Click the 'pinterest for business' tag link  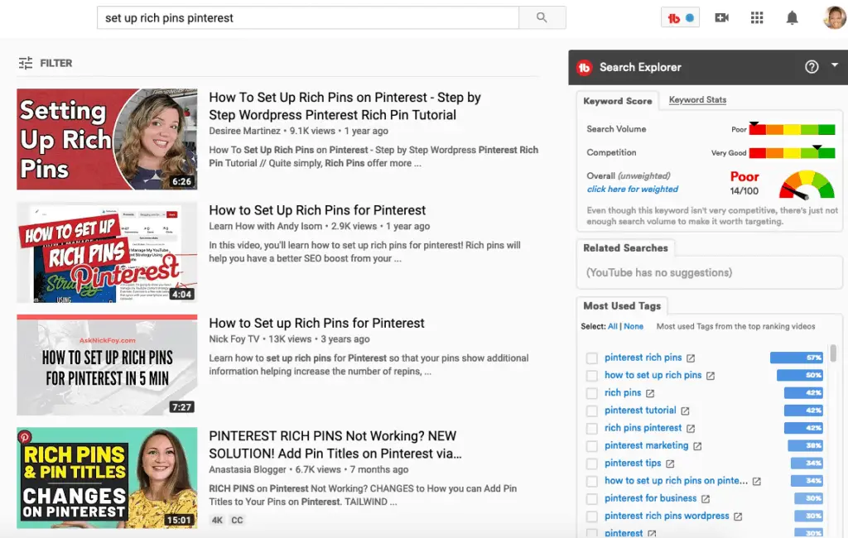click(x=651, y=498)
